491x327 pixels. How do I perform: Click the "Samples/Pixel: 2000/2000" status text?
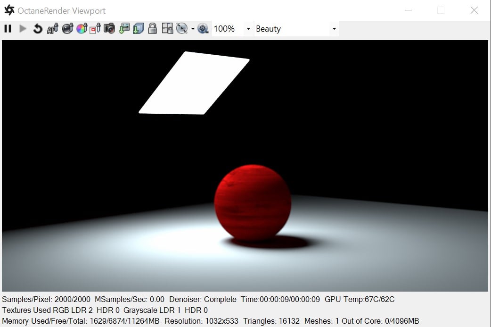(x=46, y=300)
